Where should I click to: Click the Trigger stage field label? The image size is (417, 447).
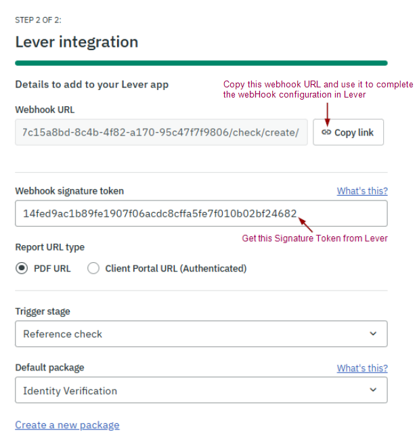point(43,312)
